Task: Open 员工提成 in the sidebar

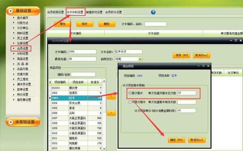Action: 23,79
